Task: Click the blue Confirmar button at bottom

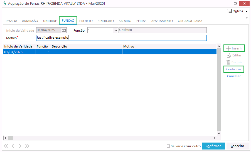Action: [213, 146]
